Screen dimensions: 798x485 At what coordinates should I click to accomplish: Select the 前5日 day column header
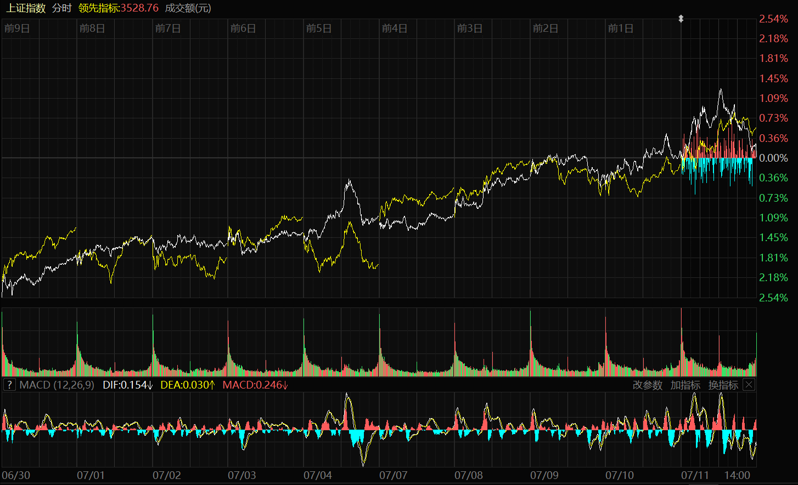tap(319, 28)
